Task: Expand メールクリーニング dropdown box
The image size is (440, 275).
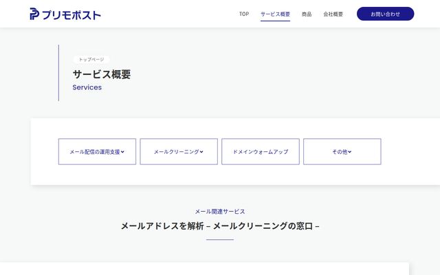Action: coord(179,151)
